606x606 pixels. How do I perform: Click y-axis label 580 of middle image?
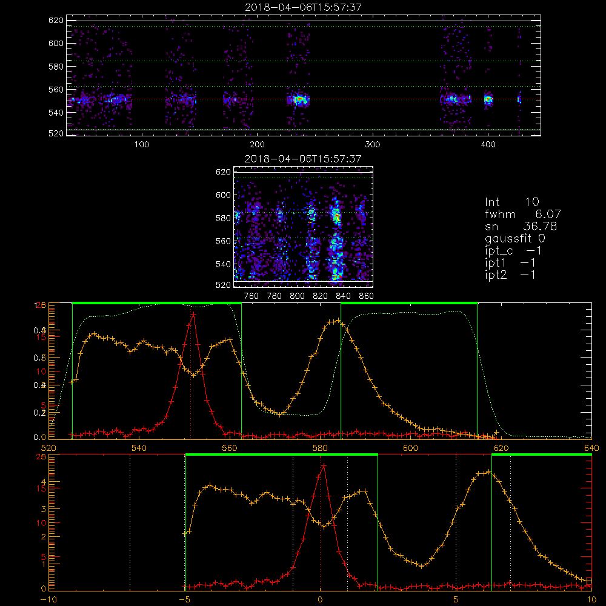[x=224, y=218]
